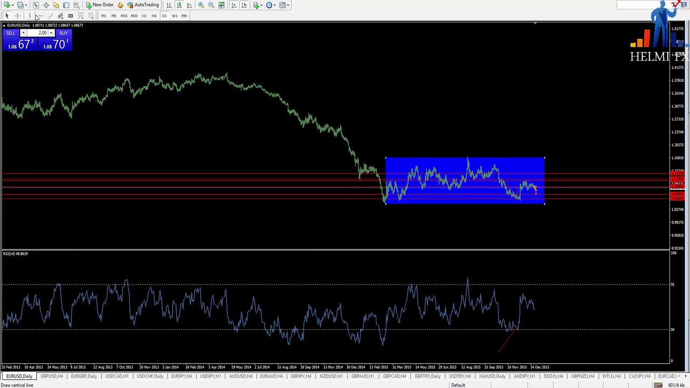Expand the Profiles dropdown arrow
This screenshot has width=690, height=388.
point(25,5)
